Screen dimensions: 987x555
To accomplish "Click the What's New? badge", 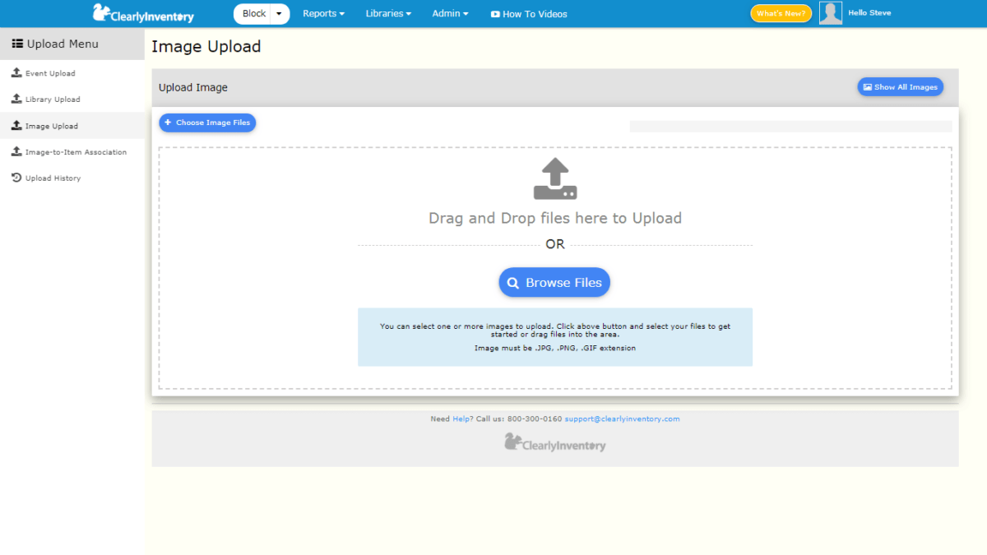I will point(780,12).
